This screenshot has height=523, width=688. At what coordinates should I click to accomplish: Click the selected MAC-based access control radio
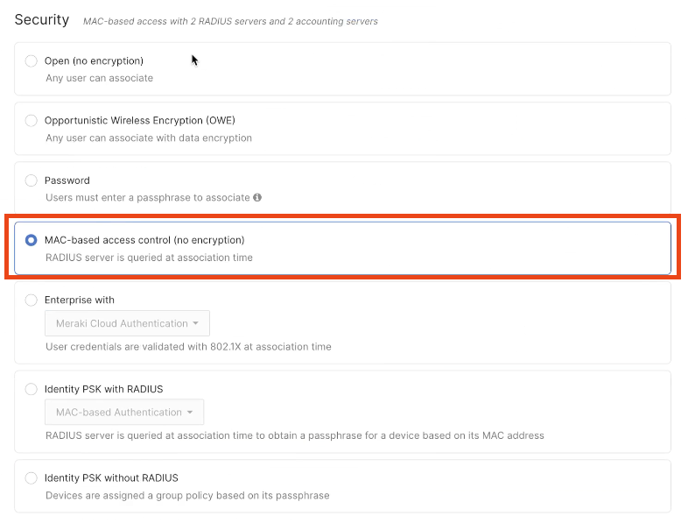[32, 240]
